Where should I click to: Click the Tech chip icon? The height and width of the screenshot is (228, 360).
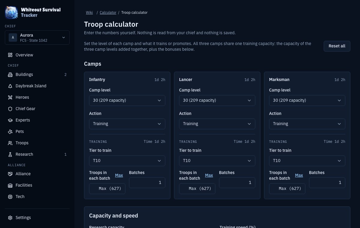click(10, 196)
